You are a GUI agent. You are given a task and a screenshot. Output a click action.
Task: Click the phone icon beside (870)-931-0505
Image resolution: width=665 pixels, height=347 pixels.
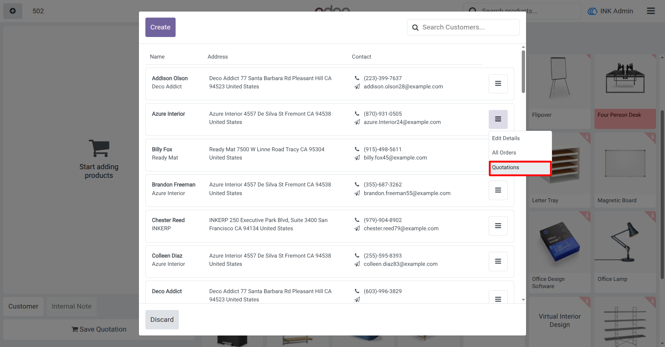pyautogui.click(x=357, y=114)
